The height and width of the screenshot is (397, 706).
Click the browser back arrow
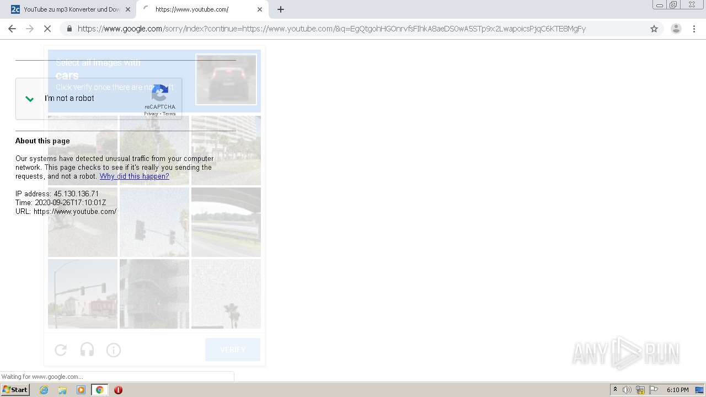(12, 29)
